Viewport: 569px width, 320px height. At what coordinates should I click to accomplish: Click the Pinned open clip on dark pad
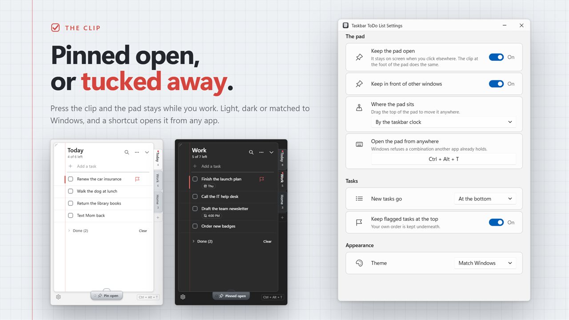tap(231, 296)
